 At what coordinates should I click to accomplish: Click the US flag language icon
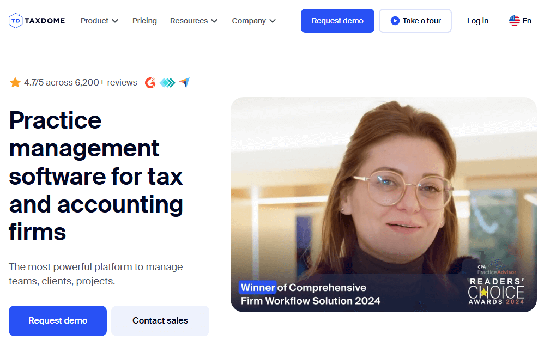514,21
